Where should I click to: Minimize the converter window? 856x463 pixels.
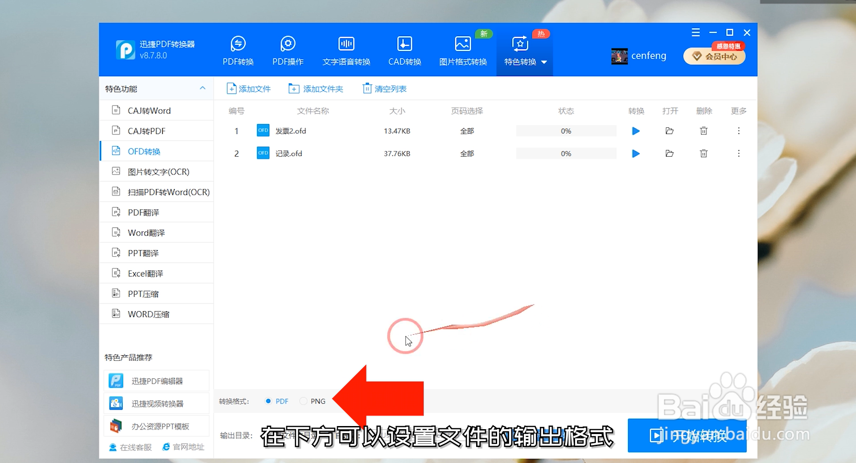click(713, 32)
